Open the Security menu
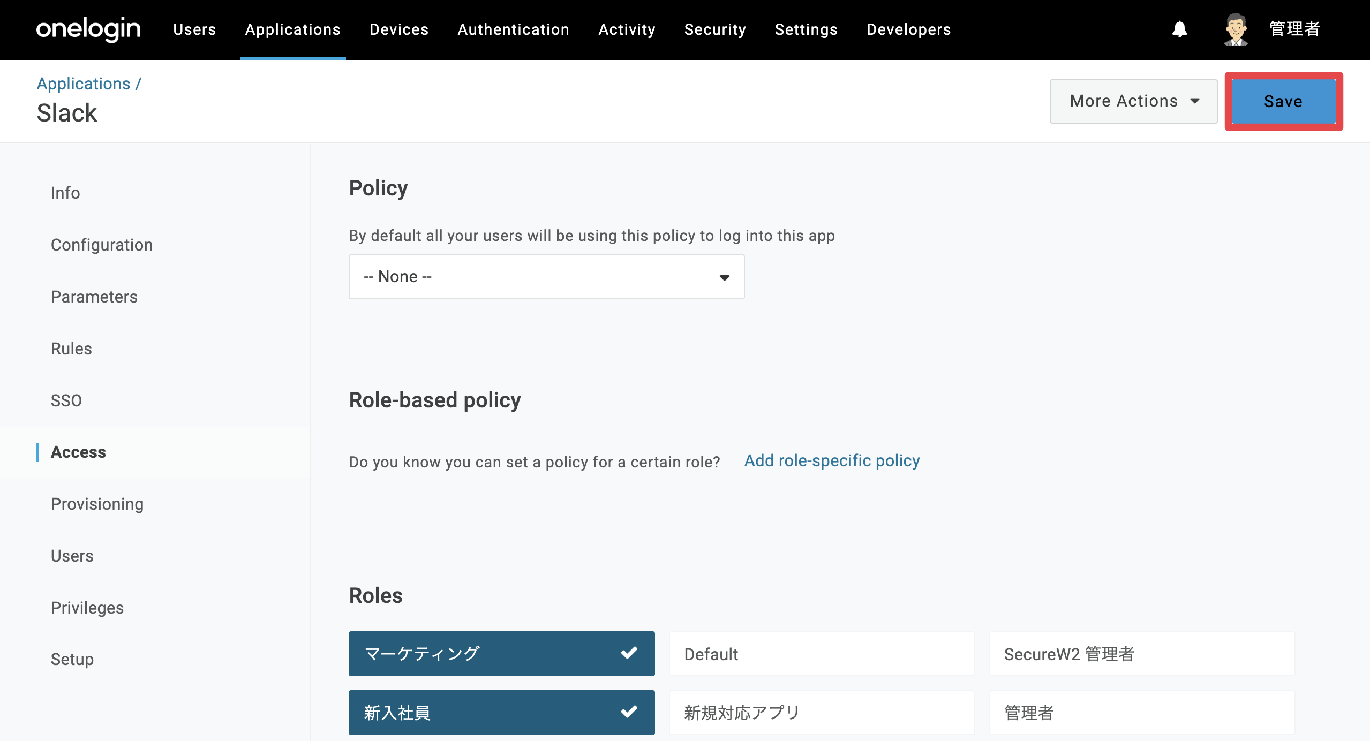Viewport: 1370px width, 741px height. 715,29
